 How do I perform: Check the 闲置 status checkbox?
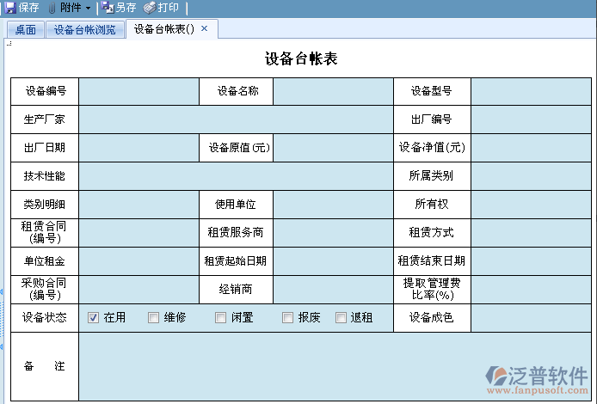(220, 317)
